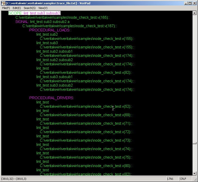Open the File(F) menu
Viewport: 198px width, 182px height.
6,8
